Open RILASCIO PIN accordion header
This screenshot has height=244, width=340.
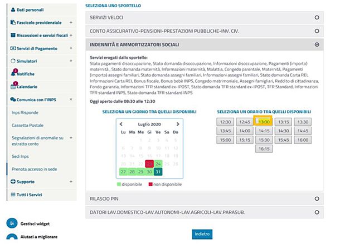205,198
